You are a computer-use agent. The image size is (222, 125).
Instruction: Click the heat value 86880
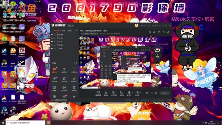pyautogui.click(x=118, y=34)
